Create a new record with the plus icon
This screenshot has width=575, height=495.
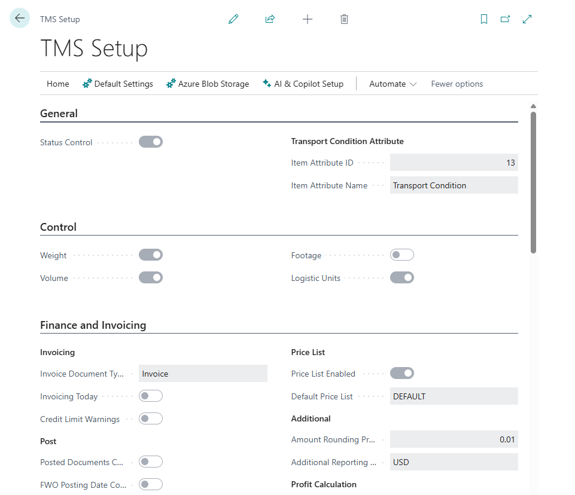(x=307, y=19)
